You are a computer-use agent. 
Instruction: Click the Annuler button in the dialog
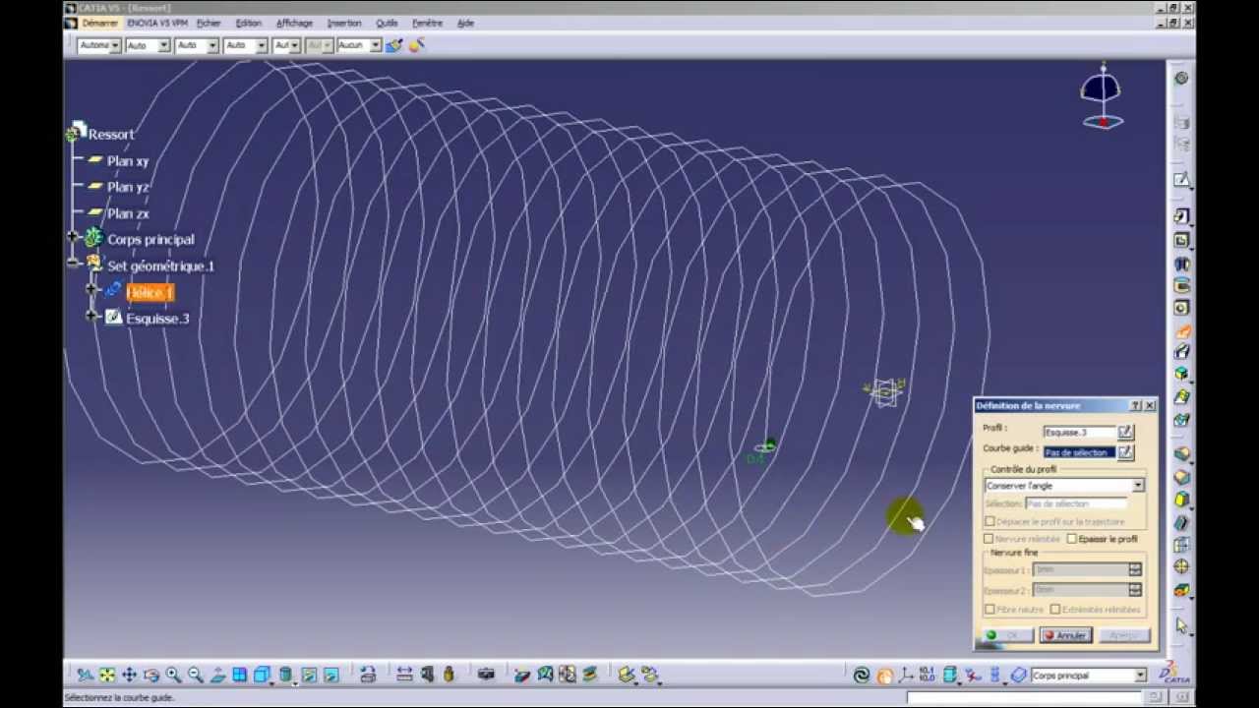[x=1065, y=635]
